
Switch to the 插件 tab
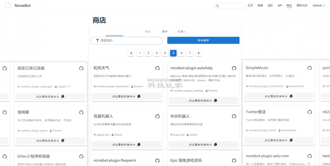pos(165,32)
